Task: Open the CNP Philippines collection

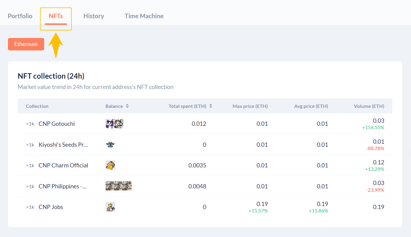Action: tap(63, 186)
